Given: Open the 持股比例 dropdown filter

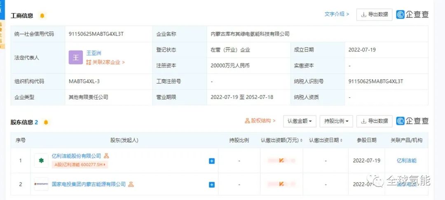Looking at the screenshot, I should click(x=336, y=121).
